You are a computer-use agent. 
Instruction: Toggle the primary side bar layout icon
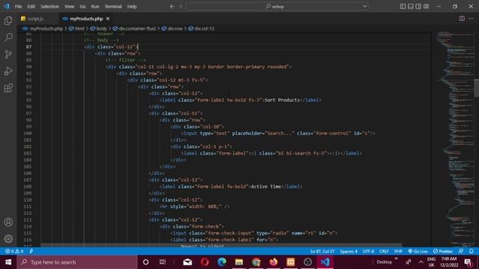click(x=403, y=7)
